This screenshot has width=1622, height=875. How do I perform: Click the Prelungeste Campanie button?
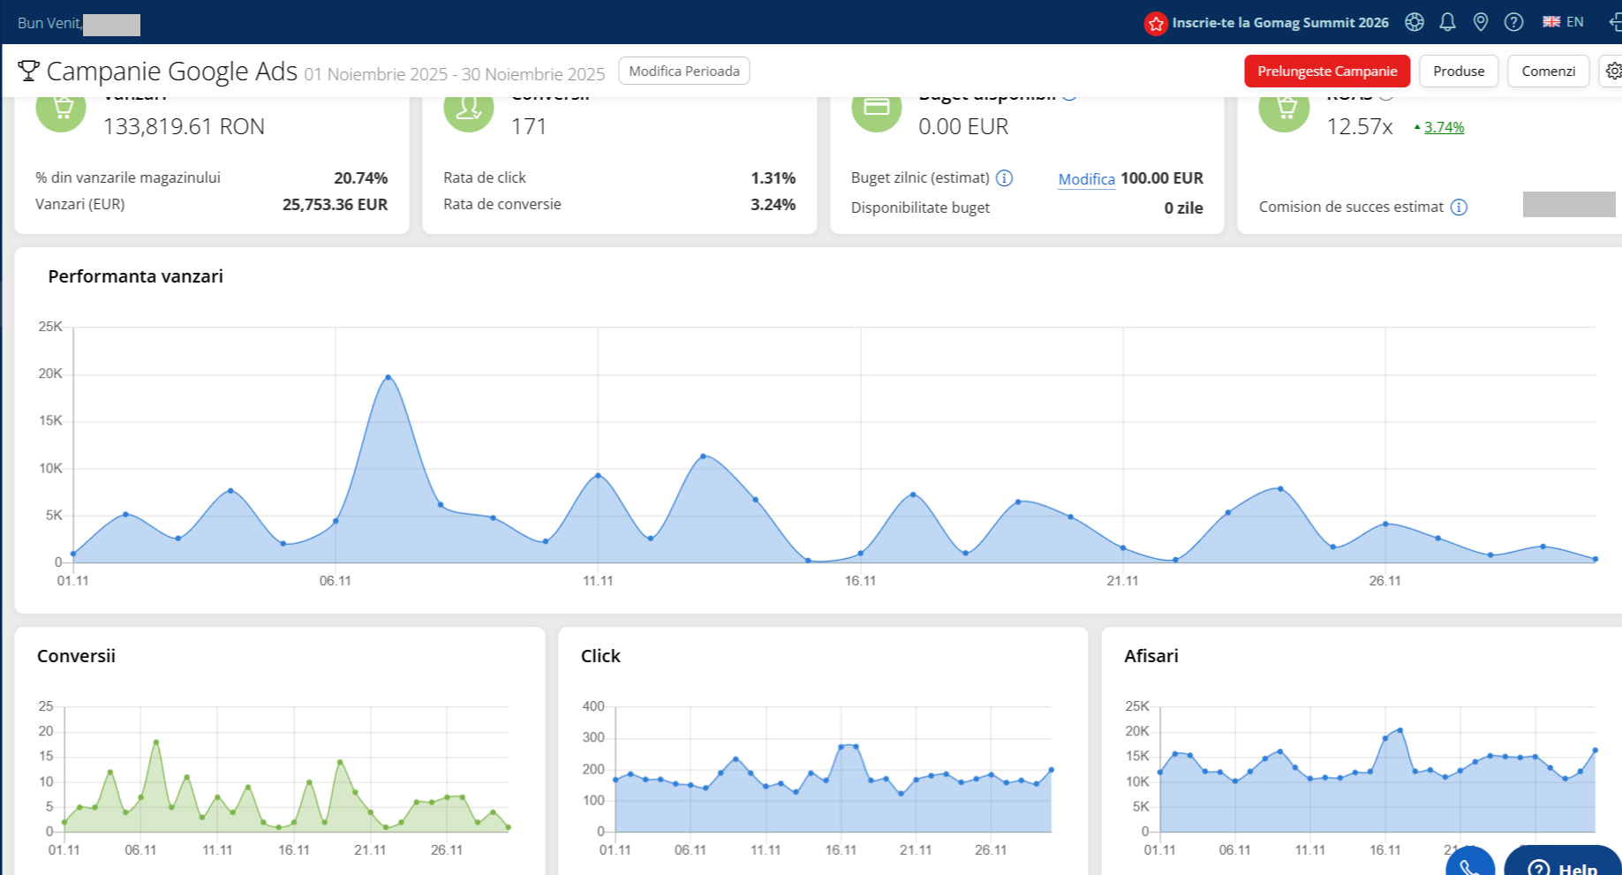[x=1326, y=72]
